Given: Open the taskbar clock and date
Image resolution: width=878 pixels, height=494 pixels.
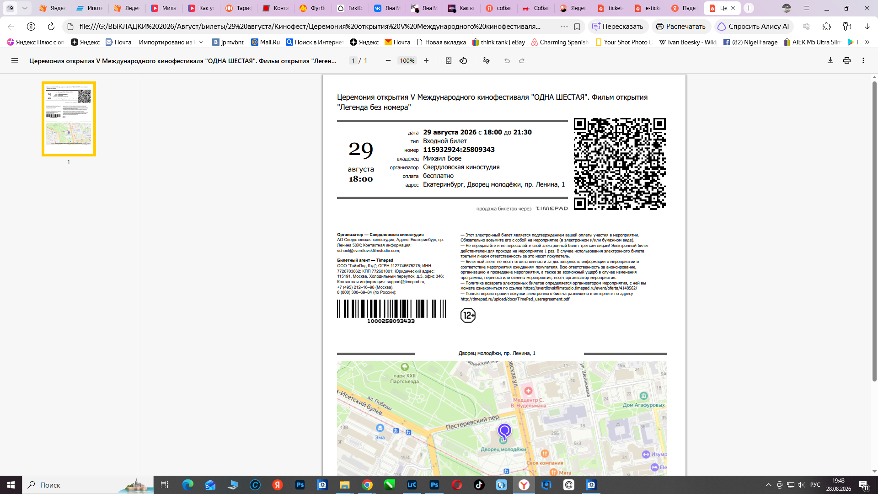Looking at the screenshot, I should [838, 485].
